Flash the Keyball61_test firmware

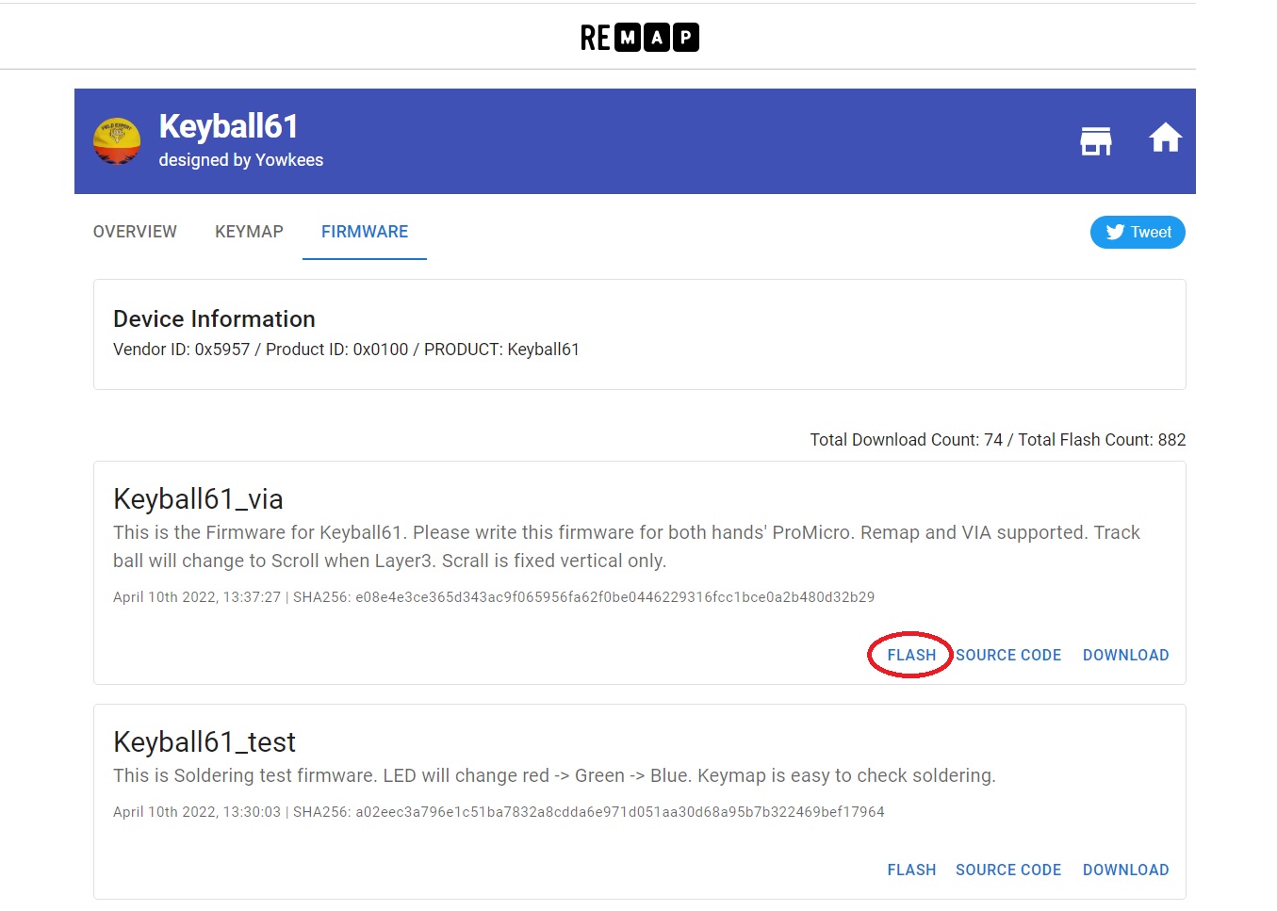click(911, 870)
